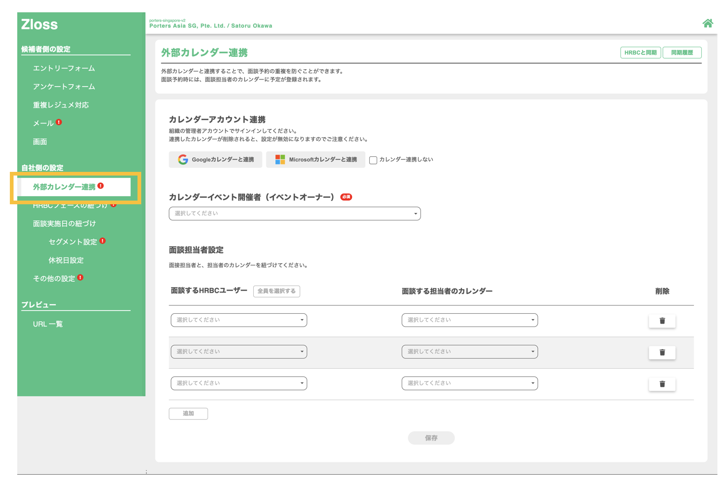Image resolution: width=724 pixels, height=484 pixels.
Task: Click the Microsoft logo to link Microsoft calendar
Action: pyautogui.click(x=281, y=160)
